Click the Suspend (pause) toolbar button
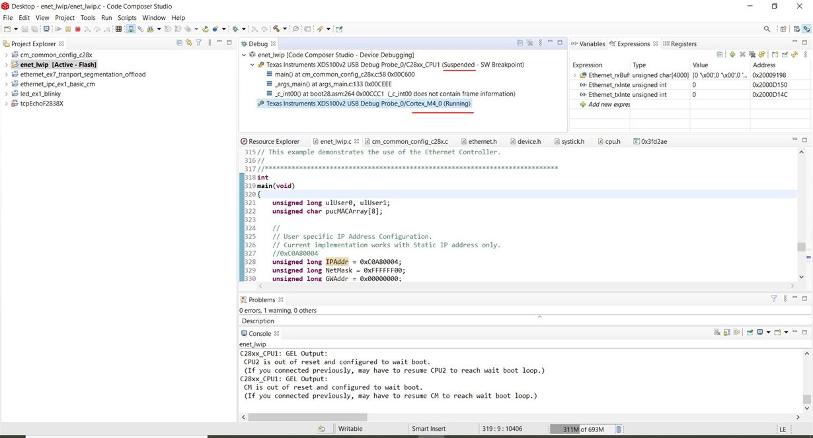 click(x=67, y=29)
